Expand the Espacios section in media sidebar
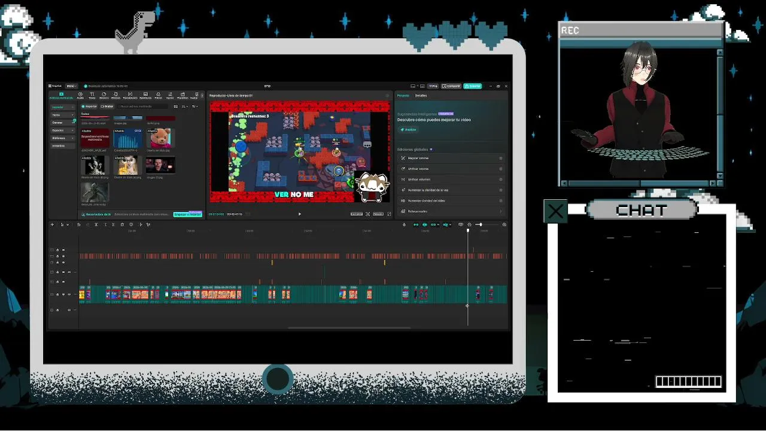Viewport: 766px width, 431px height. click(x=62, y=130)
